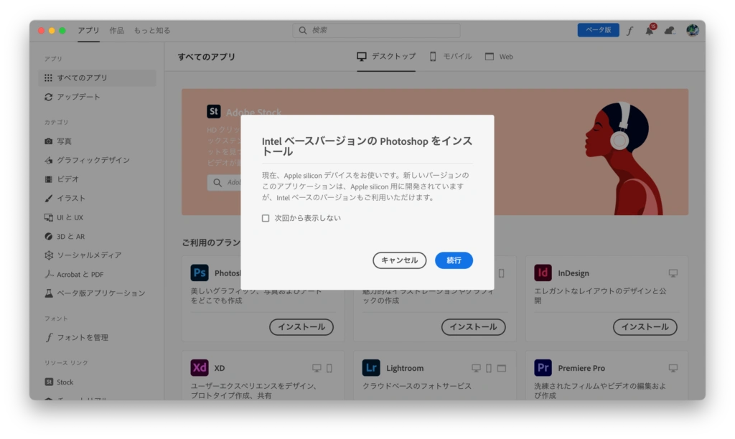Click the XD app icon
The image size is (735, 439).
tap(200, 368)
